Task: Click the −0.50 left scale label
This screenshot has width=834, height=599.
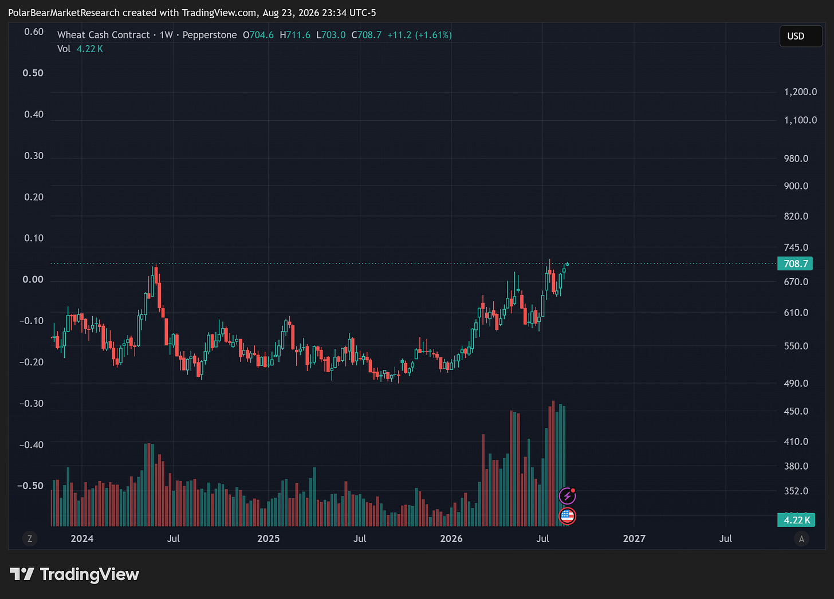Action: [x=30, y=486]
